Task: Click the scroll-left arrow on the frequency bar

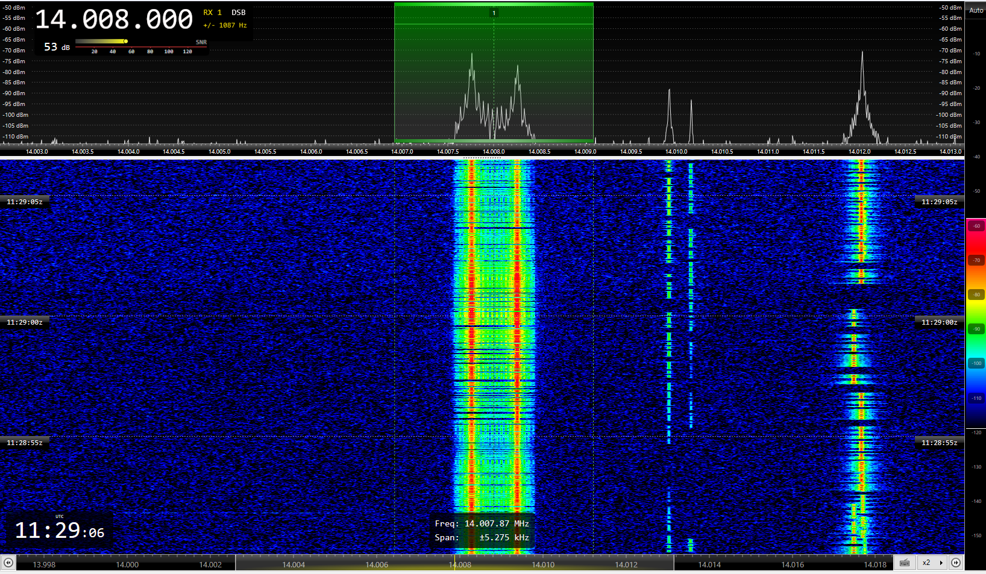Action: click(x=8, y=563)
